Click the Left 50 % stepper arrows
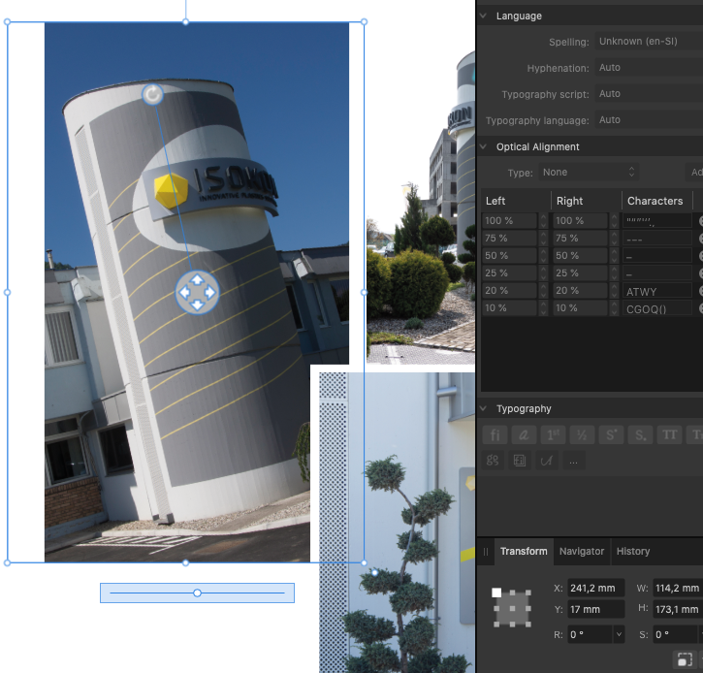Viewport: 703px width, 673px height. (543, 256)
